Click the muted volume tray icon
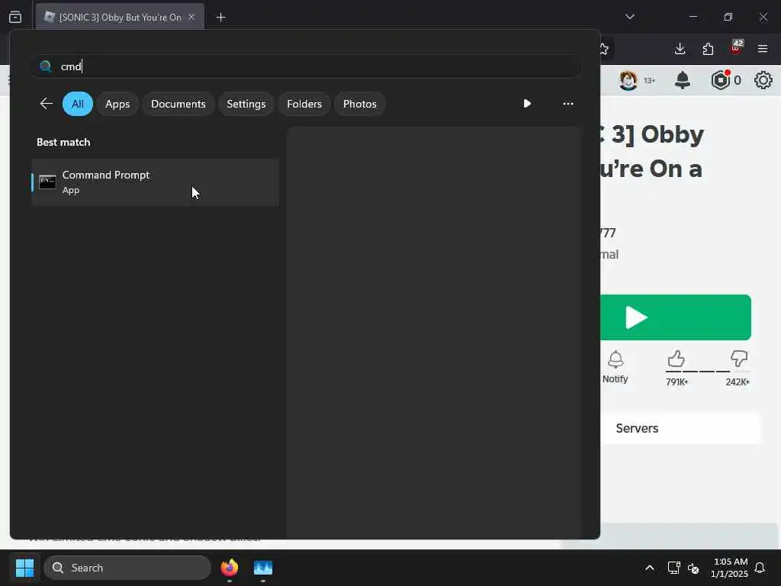This screenshot has height=586, width=781. (x=693, y=568)
